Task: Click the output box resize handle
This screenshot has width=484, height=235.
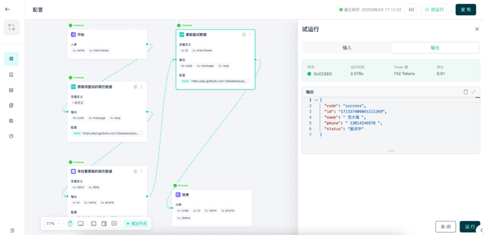Action: point(391,151)
